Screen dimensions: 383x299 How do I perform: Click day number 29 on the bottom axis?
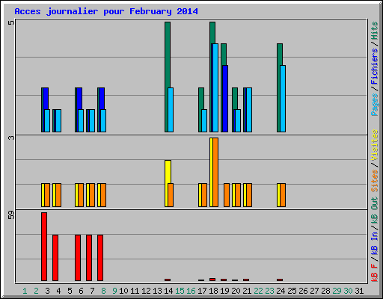[337, 291]
